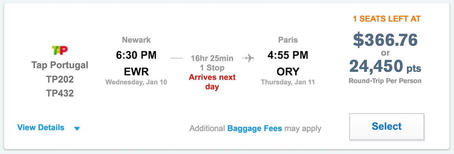Viewport: 454px width, 154px height.
Task: Click the 1 Stop label
Action: [212, 68]
